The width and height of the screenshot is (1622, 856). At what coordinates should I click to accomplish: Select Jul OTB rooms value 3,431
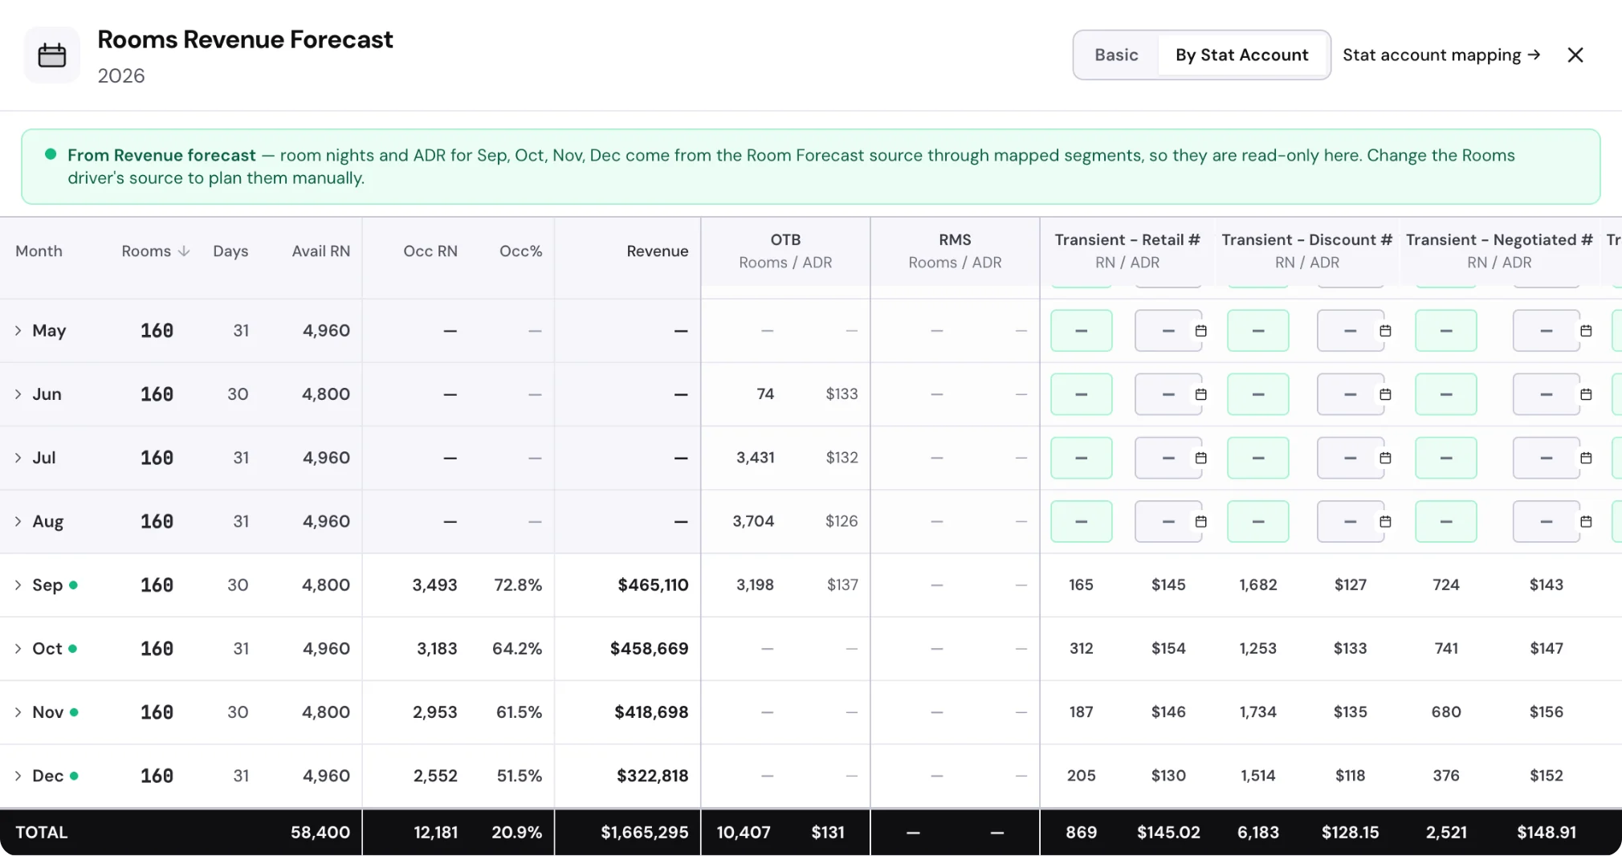pyautogui.click(x=756, y=458)
